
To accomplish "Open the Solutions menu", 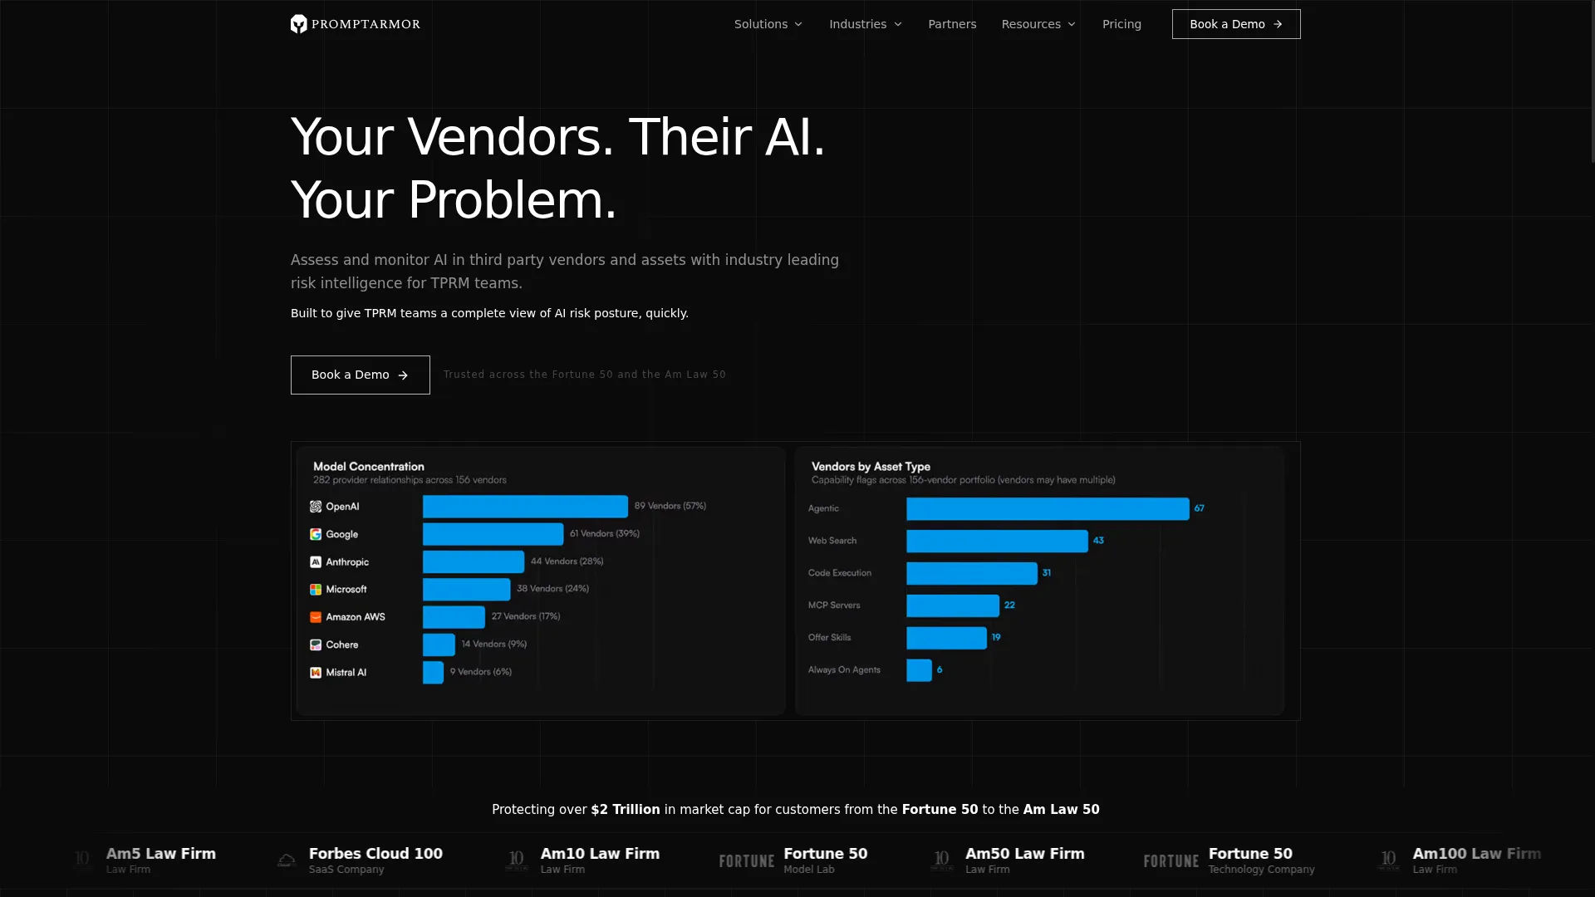I will [x=768, y=24].
